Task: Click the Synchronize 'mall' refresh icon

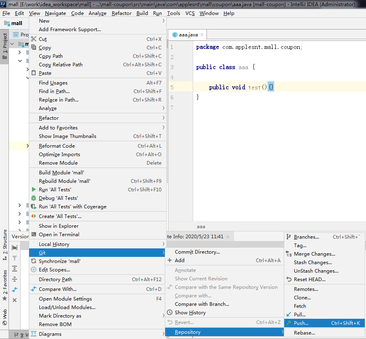Action: click(34, 261)
